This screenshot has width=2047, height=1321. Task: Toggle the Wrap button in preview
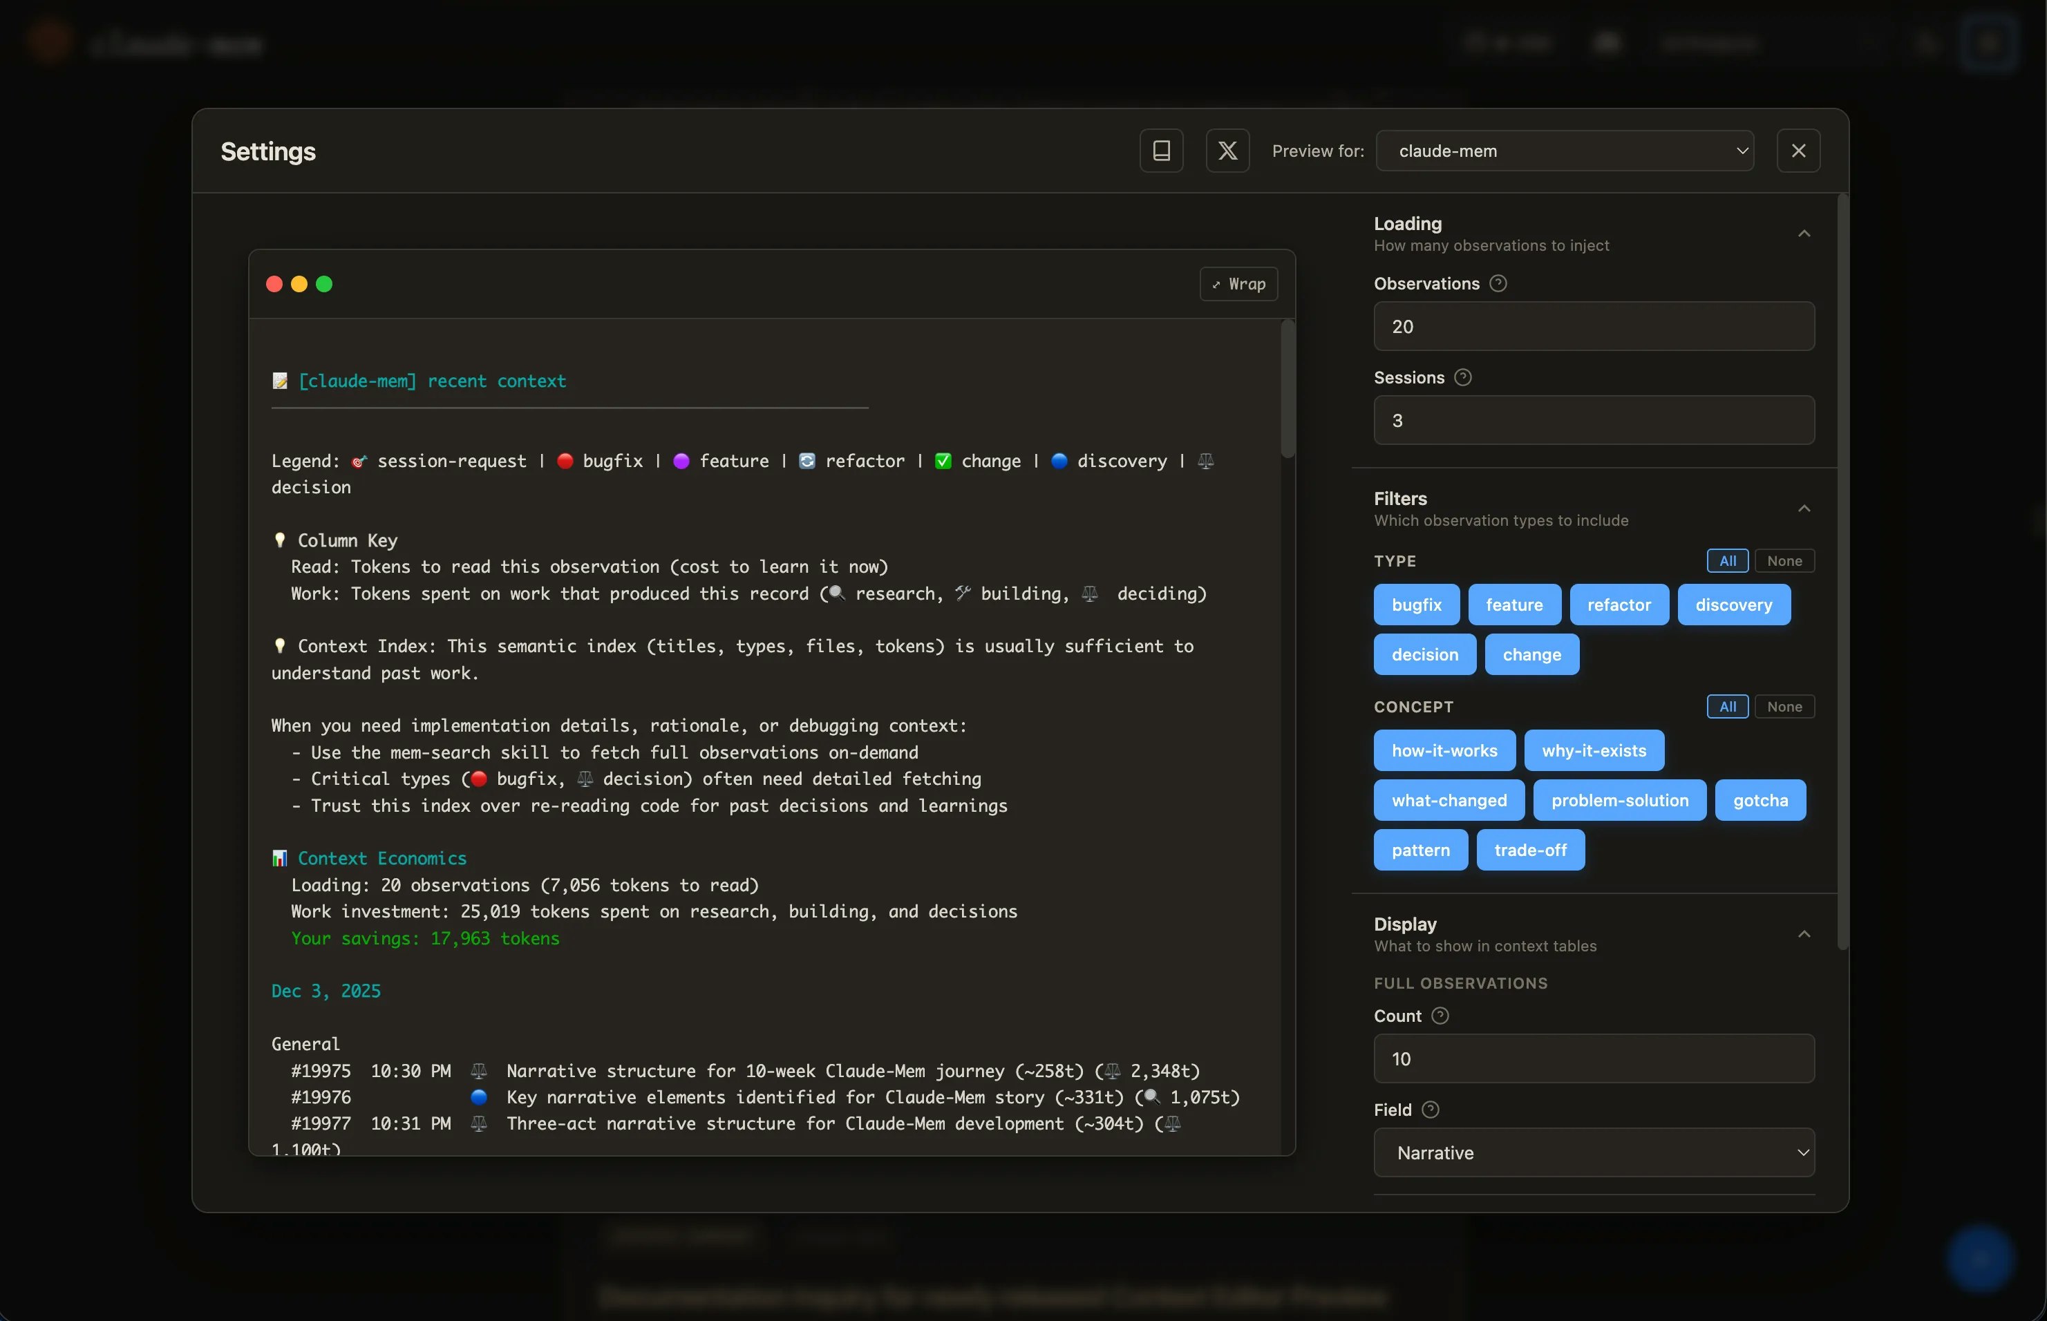tap(1238, 284)
